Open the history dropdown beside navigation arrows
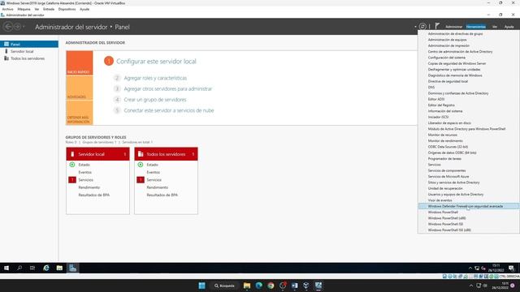 [x=24, y=27]
